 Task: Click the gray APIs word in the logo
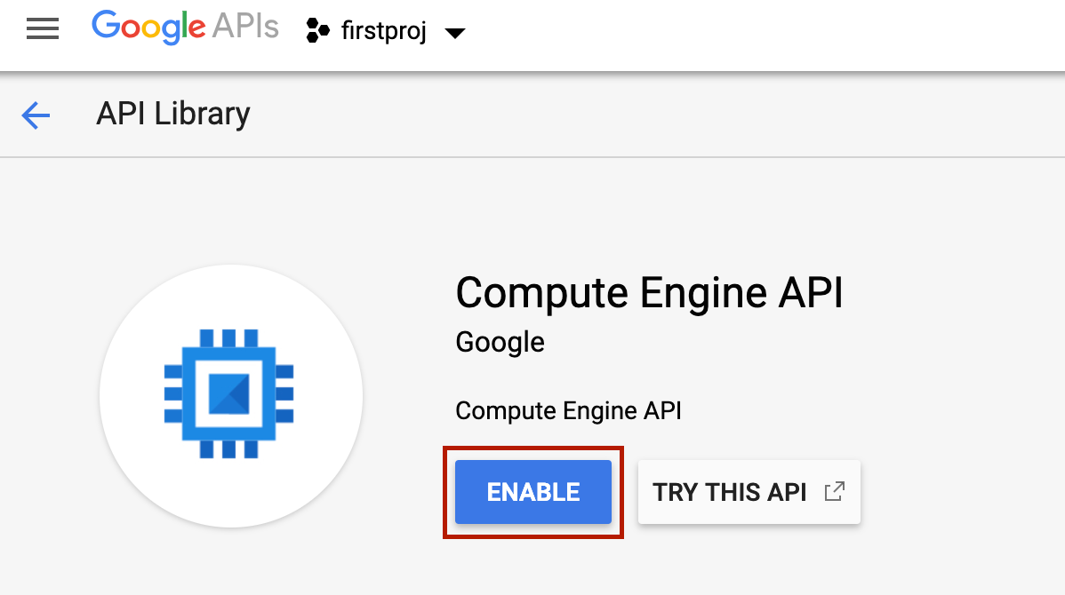click(x=245, y=27)
